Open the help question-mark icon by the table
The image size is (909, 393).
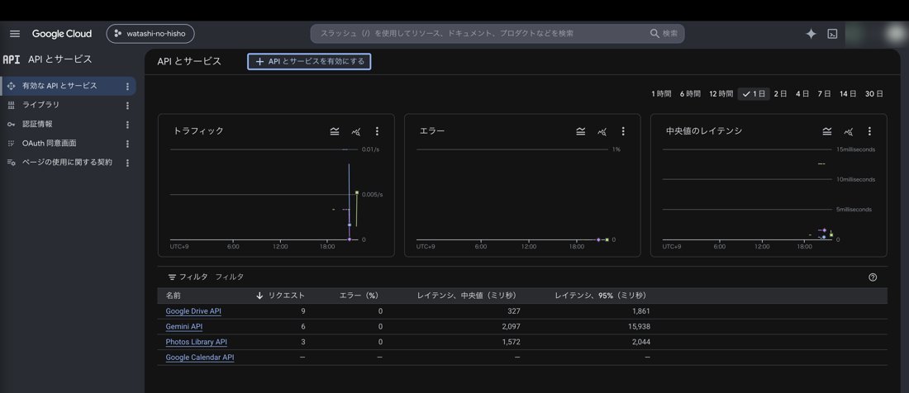click(x=873, y=277)
